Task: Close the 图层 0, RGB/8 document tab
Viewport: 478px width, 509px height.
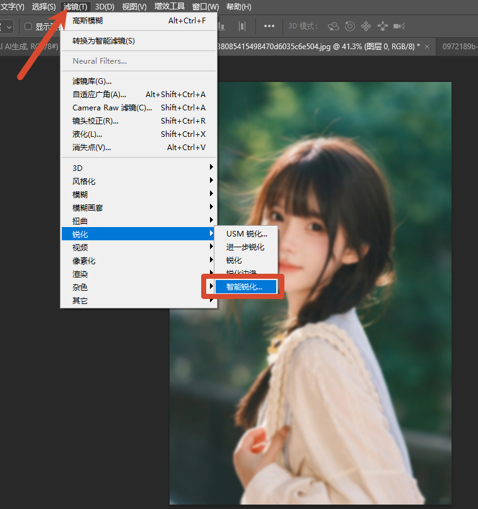Action: click(x=427, y=47)
